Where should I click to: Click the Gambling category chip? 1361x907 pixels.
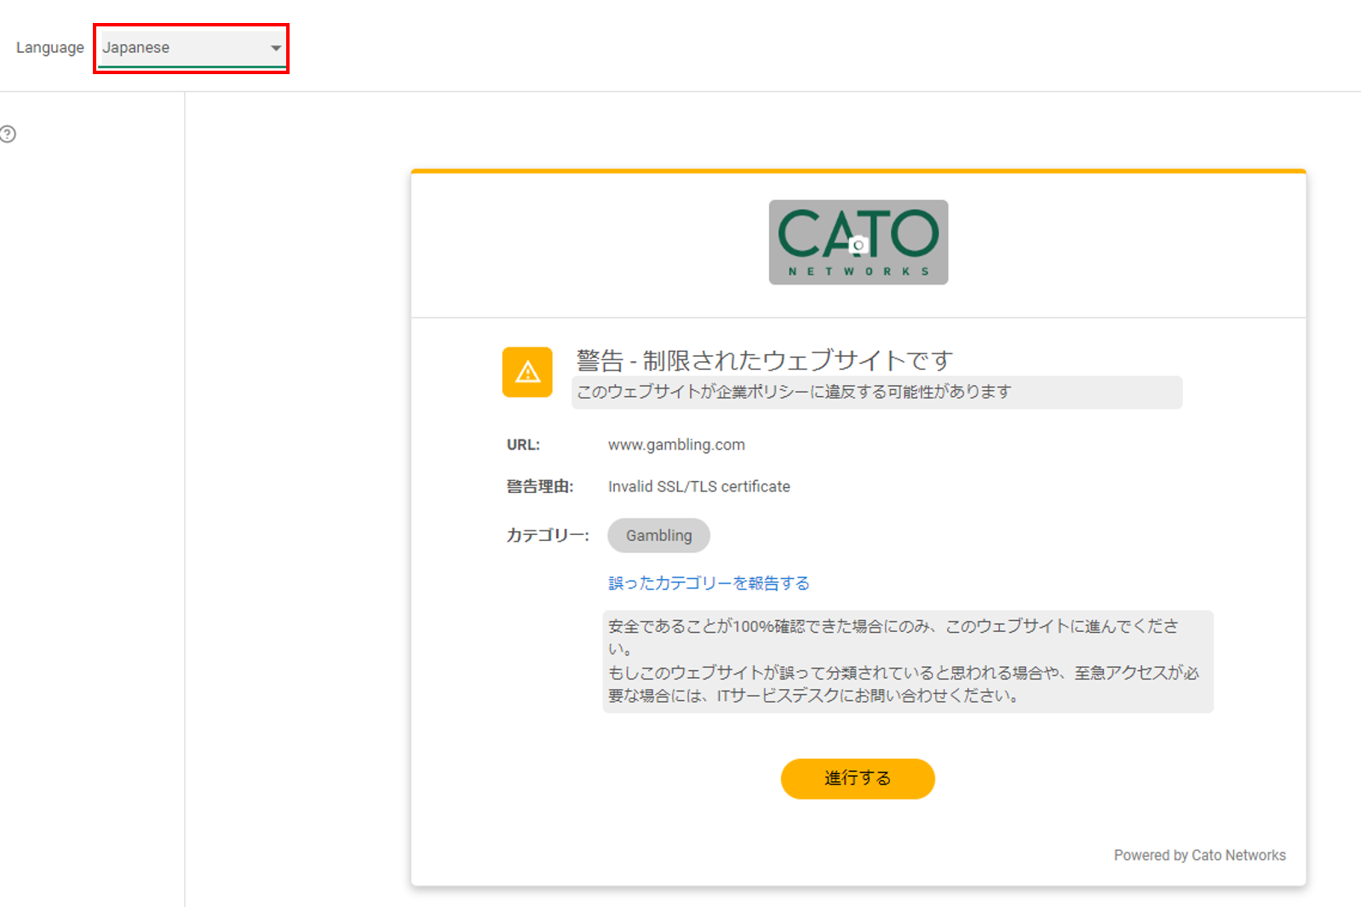(x=658, y=536)
